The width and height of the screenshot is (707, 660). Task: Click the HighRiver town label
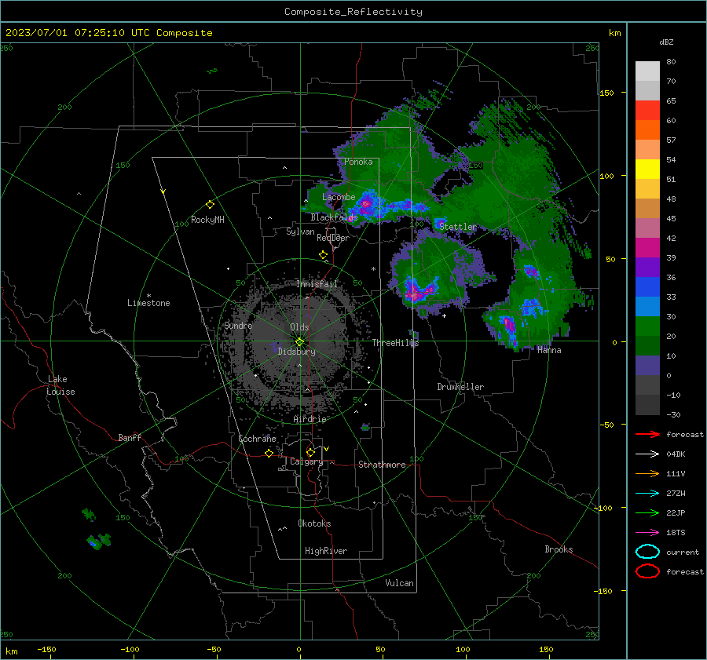pyautogui.click(x=326, y=551)
